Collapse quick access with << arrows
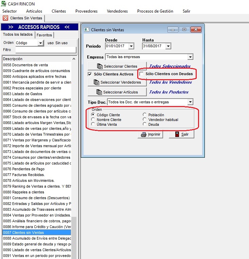 pyautogui.click(x=67, y=27)
